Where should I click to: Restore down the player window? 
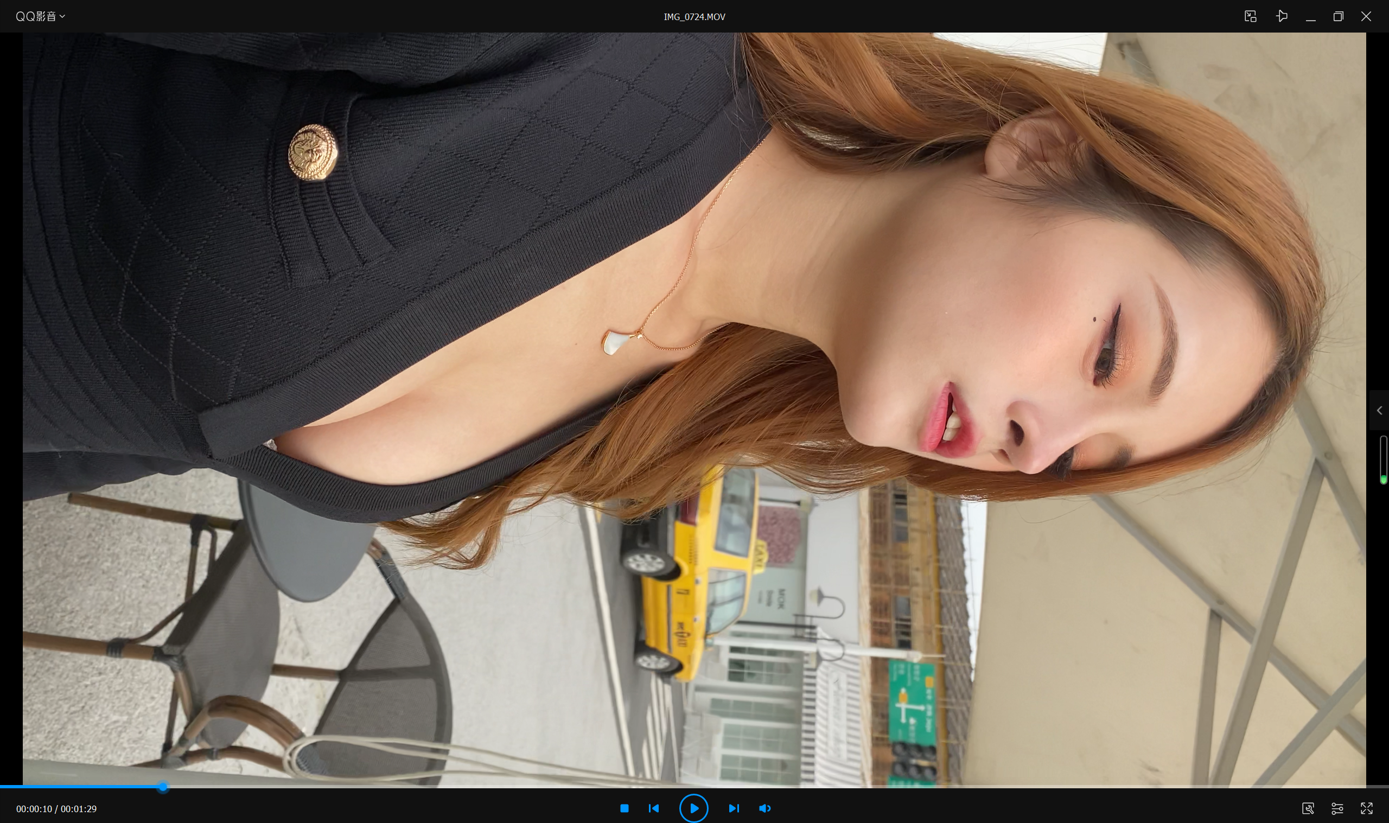pyautogui.click(x=1338, y=17)
